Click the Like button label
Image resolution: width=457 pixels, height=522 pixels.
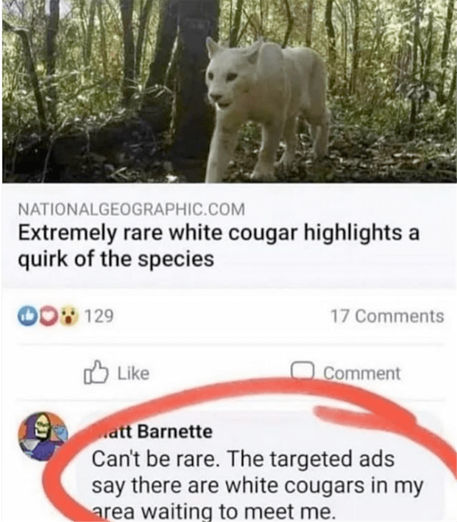pyautogui.click(x=133, y=373)
